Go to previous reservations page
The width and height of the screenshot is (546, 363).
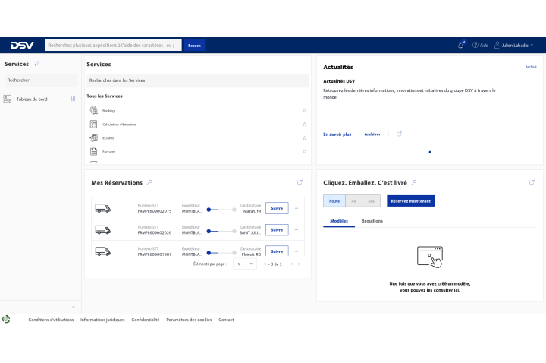[x=292, y=264]
